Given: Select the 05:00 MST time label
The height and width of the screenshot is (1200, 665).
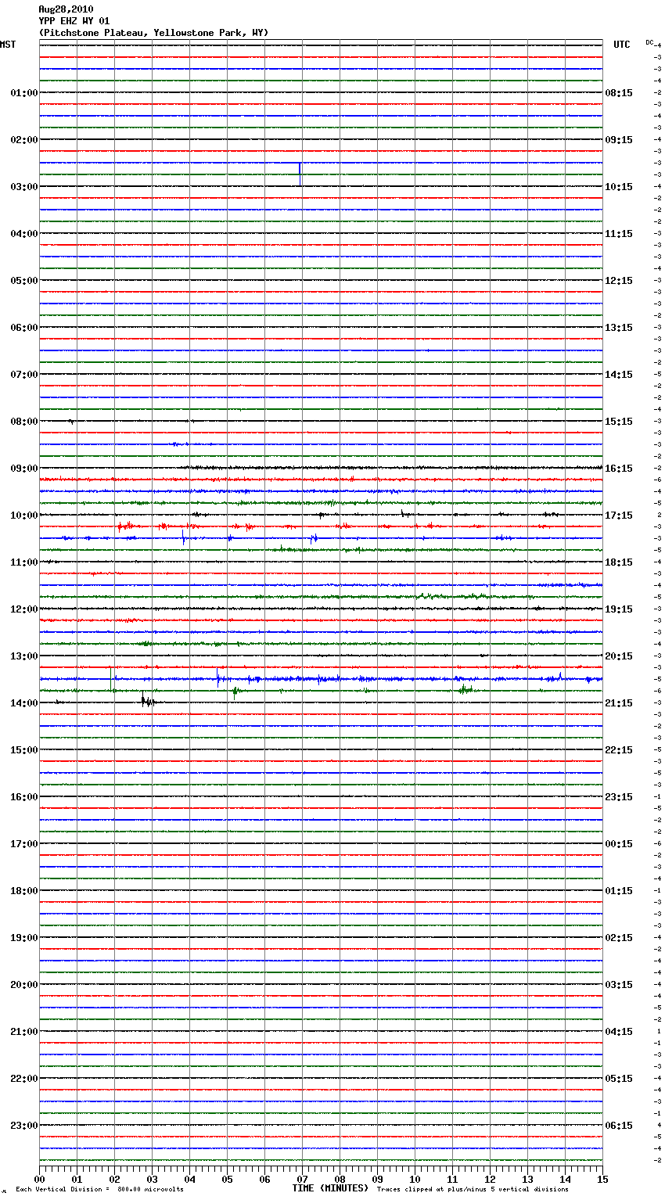Looking at the screenshot, I should click(24, 281).
